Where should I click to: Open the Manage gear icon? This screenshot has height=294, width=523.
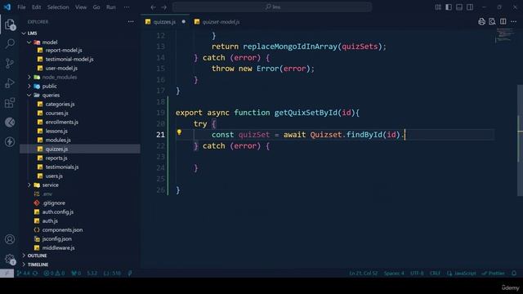point(10,259)
